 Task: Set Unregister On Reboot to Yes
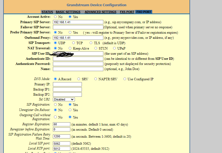pyautogui.click(x=70, y=110)
